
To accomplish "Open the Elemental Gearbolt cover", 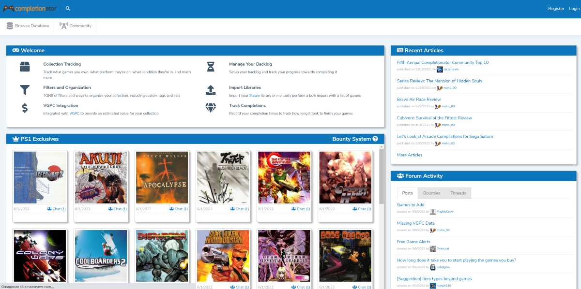I will (x=284, y=256).
